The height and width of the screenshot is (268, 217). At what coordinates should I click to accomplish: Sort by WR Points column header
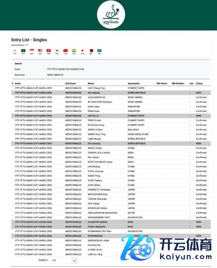[x=162, y=83]
